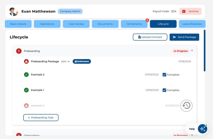Open the Help sparkle assistant icon
The height and width of the screenshot is (139, 213).
[x=203, y=129]
